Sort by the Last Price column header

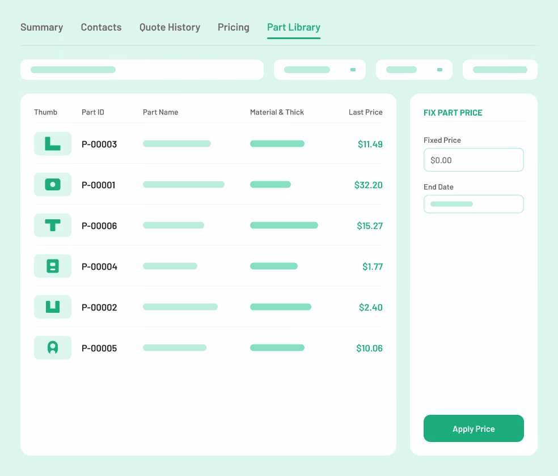365,112
